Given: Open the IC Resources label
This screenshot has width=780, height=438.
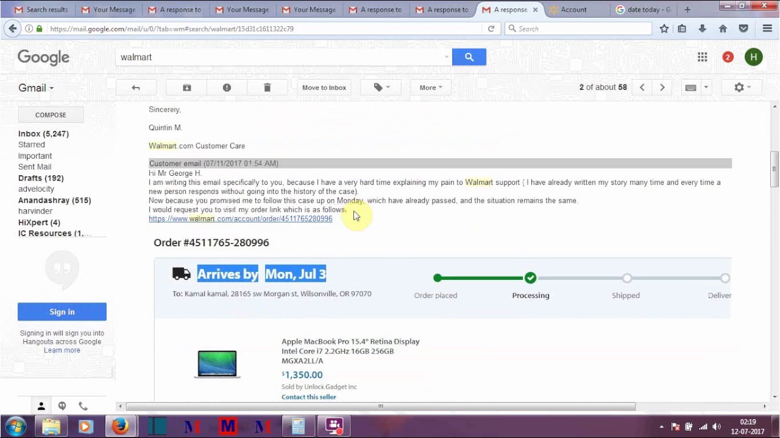Looking at the screenshot, I should pyautogui.click(x=54, y=234).
